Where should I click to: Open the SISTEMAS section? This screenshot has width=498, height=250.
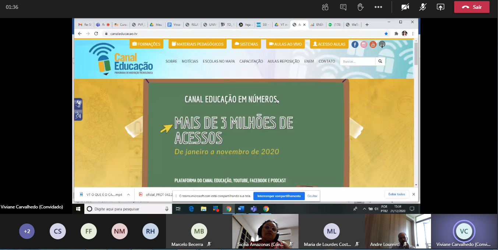click(246, 44)
